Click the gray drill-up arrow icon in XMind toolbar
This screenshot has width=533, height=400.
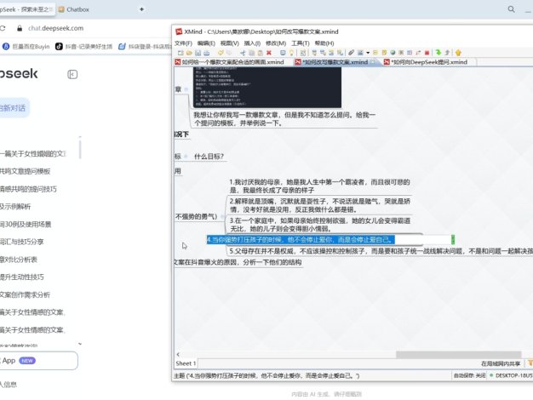point(447,53)
